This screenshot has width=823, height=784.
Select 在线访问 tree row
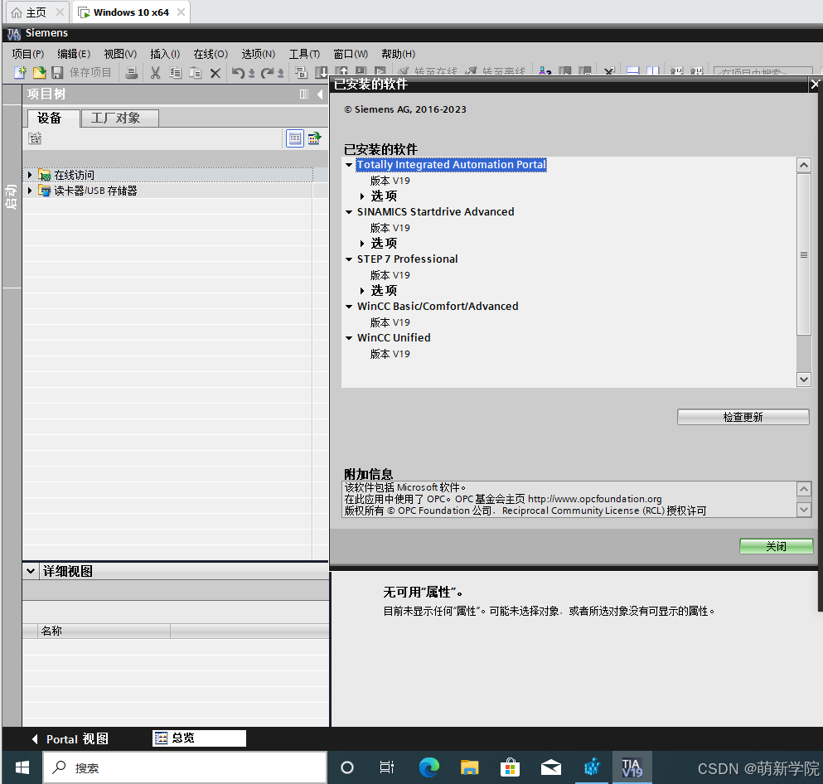[168, 175]
